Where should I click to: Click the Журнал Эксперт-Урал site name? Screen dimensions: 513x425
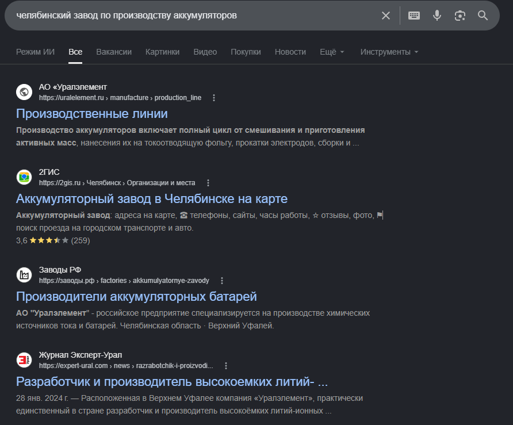click(81, 355)
